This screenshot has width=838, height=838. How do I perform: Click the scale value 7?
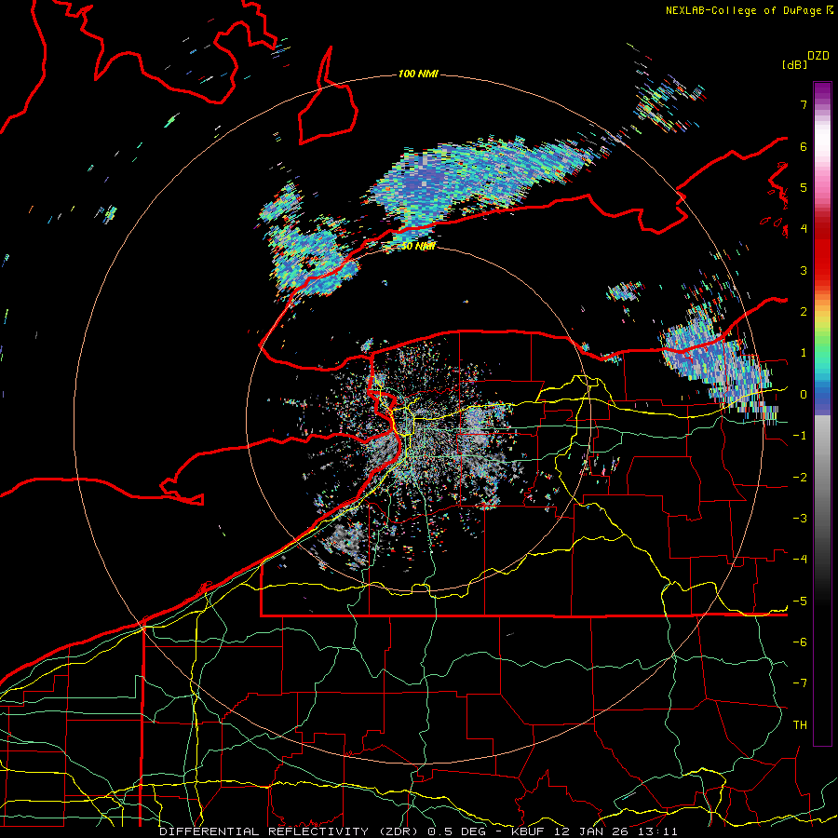coord(804,104)
